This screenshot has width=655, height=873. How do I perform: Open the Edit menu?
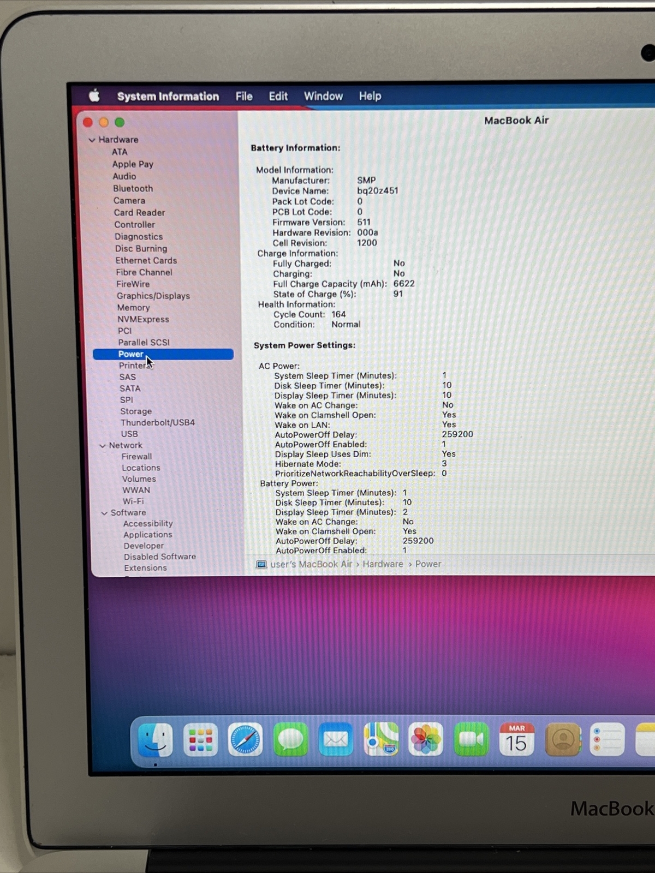point(278,97)
